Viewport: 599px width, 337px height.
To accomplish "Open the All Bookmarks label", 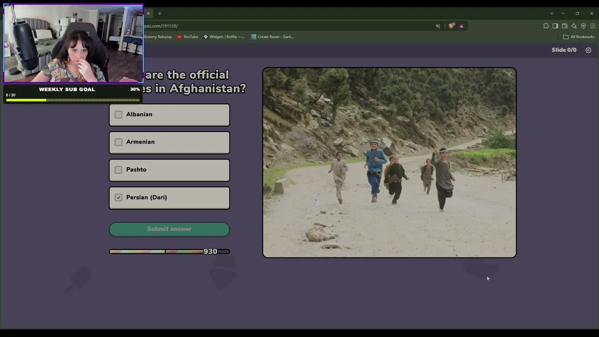I will (582, 37).
